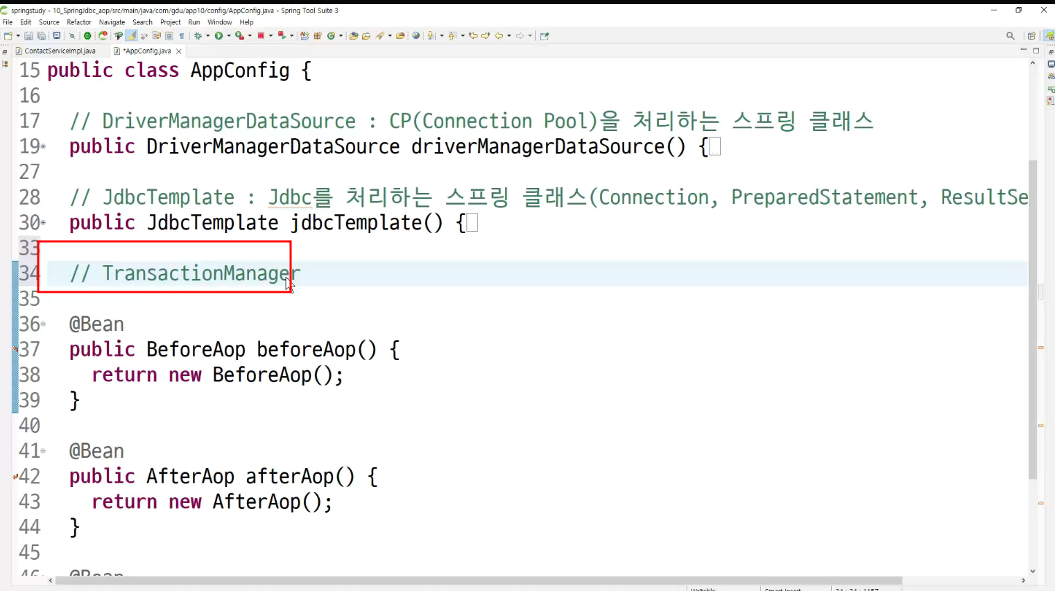
Task: Click the red Stop square icon
Action: [261, 35]
